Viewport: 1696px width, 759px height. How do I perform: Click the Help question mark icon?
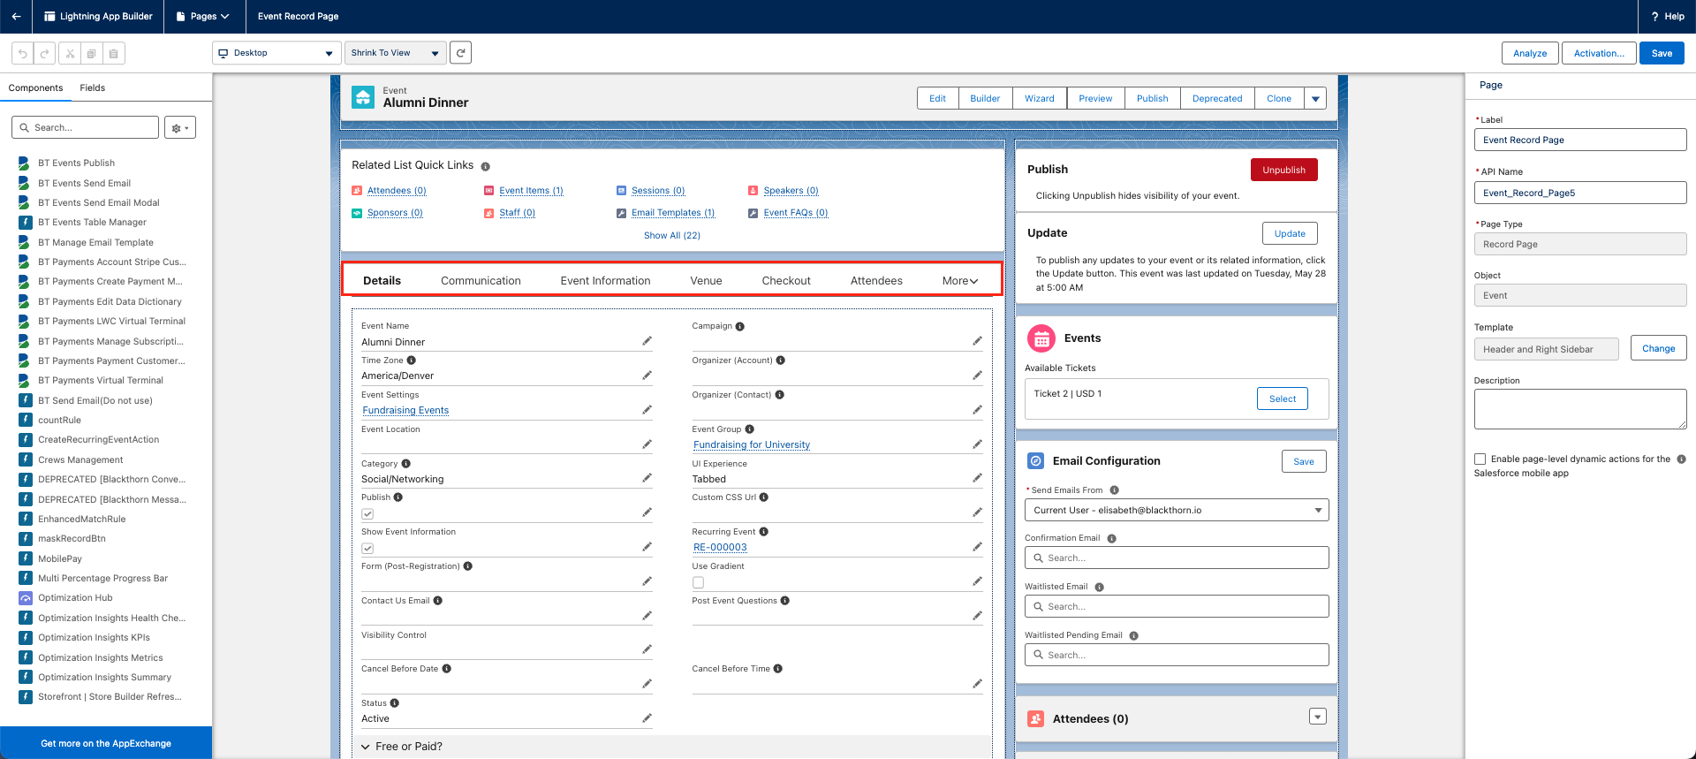[1654, 16]
